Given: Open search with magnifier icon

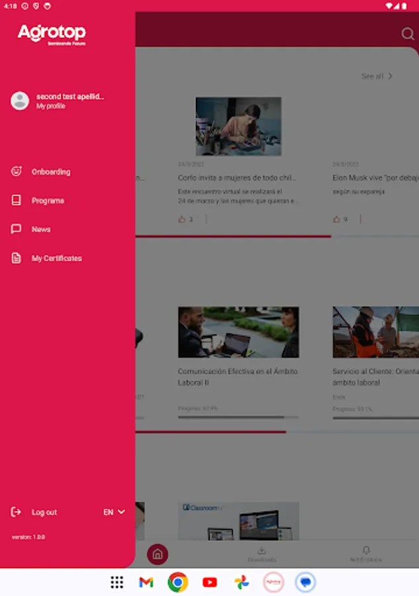Looking at the screenshot, I should click(408, 34).
